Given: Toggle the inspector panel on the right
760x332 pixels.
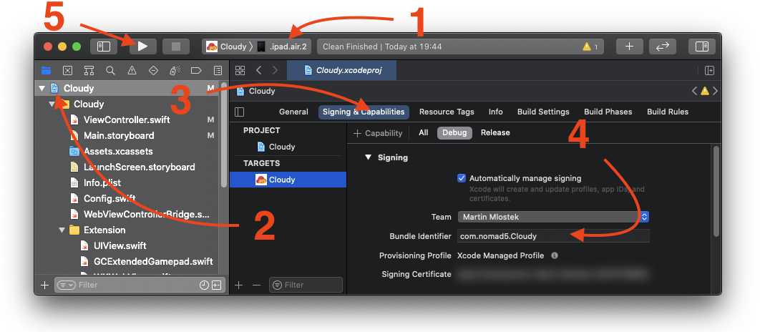Looking at the screenshot, I should click(702, 47).
